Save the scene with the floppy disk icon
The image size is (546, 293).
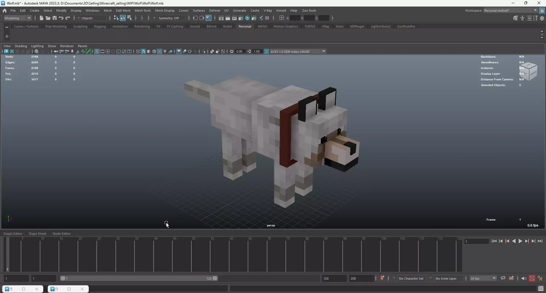[x=55, y=18]
